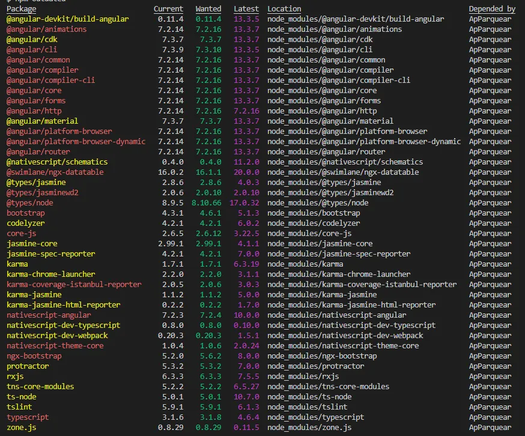Click the Depended by column header
The width and height of the screenshot is (525, 436).
click(492, 9)
